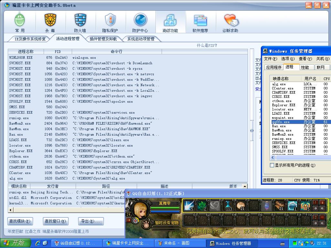Click the game character portrait
The image size is (331, 248).
click(140, 209)
